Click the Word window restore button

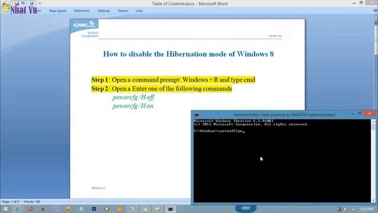[x=361, y=3]
